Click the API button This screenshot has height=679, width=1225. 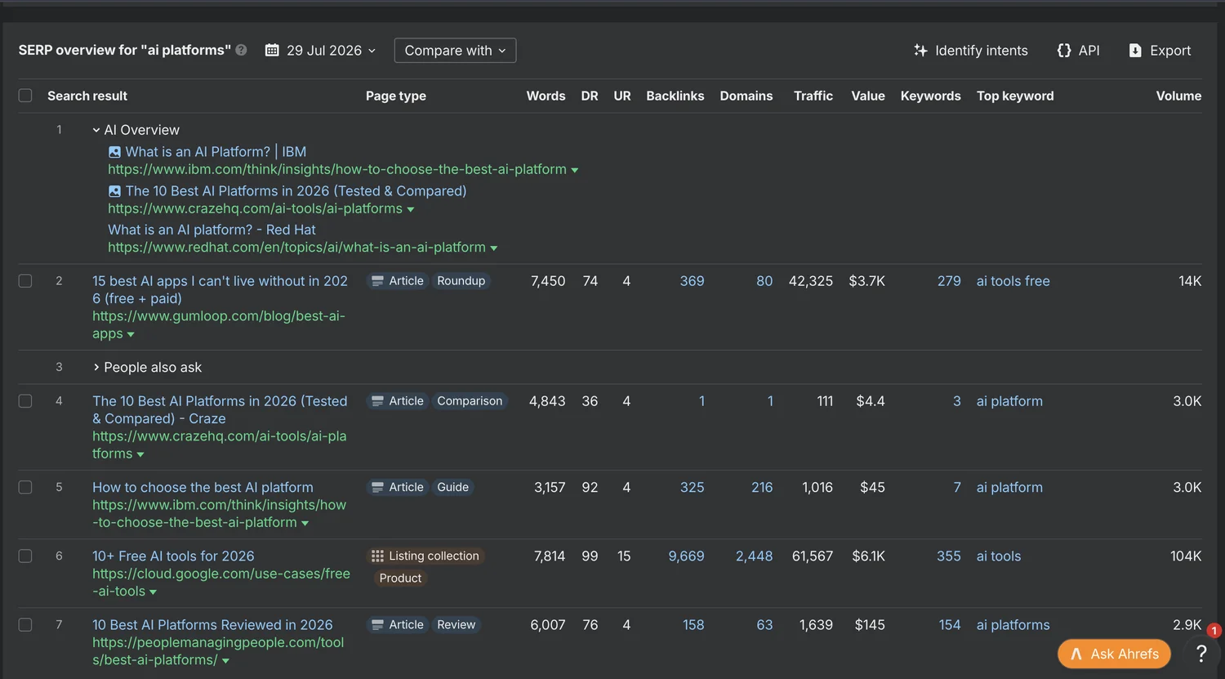point(1078,51)
